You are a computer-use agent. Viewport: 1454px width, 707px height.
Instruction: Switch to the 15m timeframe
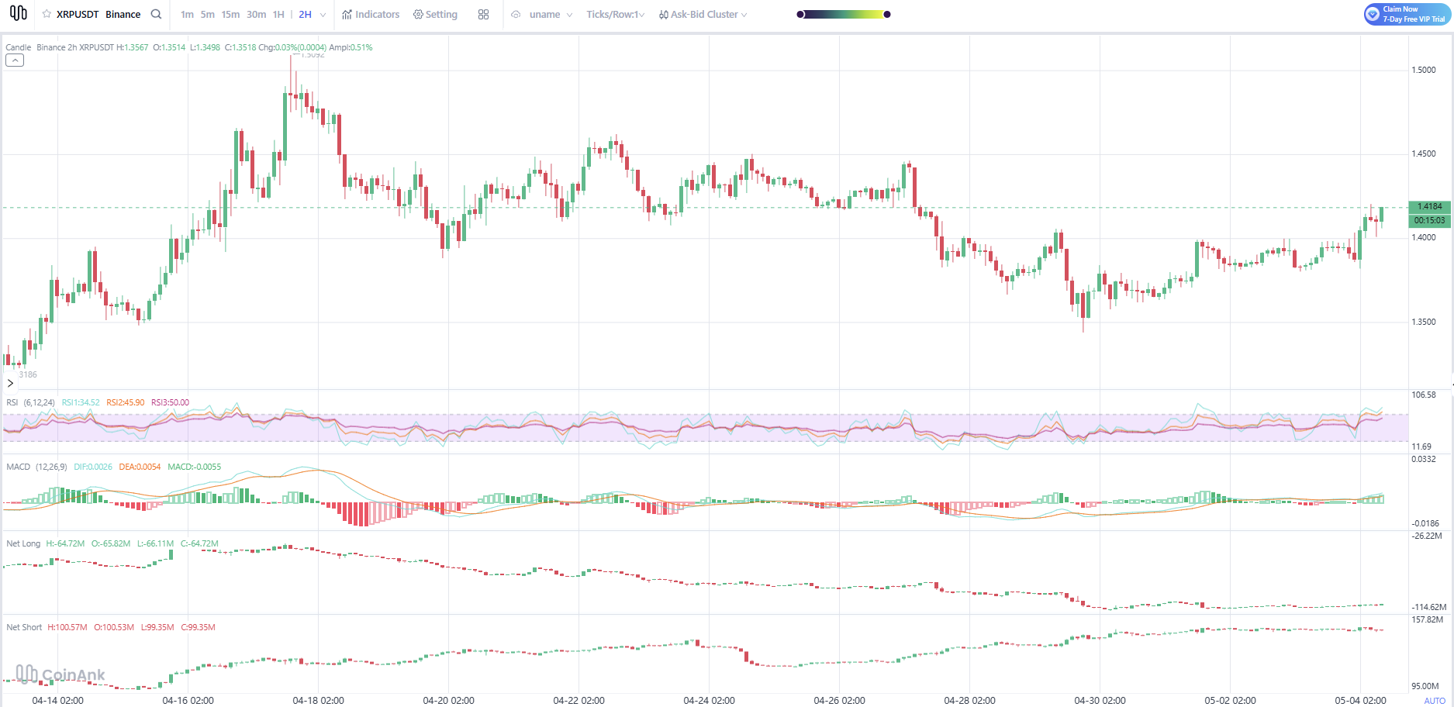point(230,14)
